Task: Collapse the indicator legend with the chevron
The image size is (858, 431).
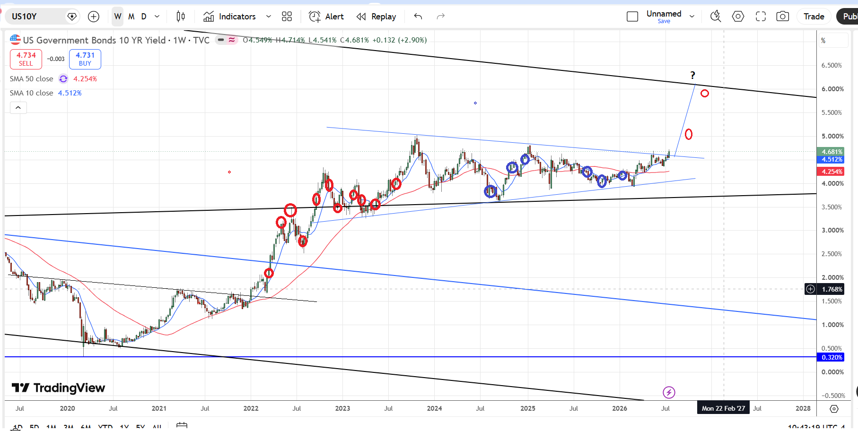Action: tap(18, 108)
